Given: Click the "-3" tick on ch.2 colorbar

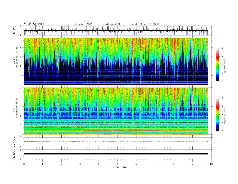Looking at the screenshot, I should [x=222, y=98].
